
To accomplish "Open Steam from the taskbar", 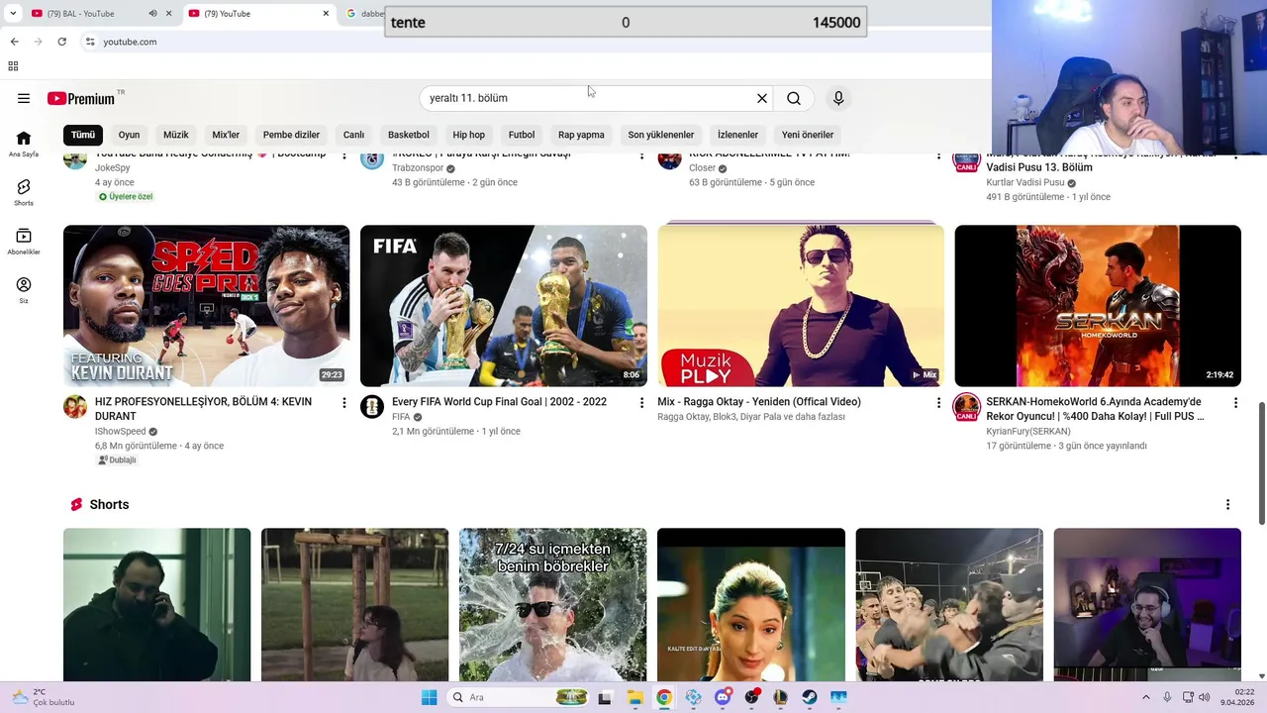I will [x=810, y=697].
